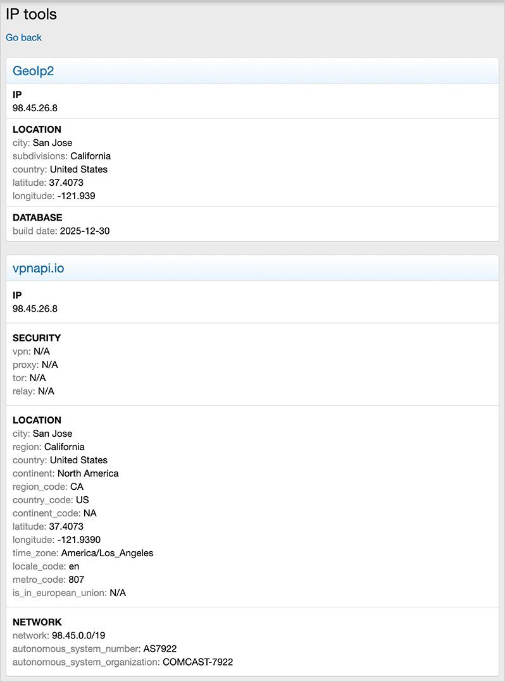The height and width of the screenshot is (682, 505).
Task: Click the Go back link
Action: pyautogui.click(x=23, y=37)
